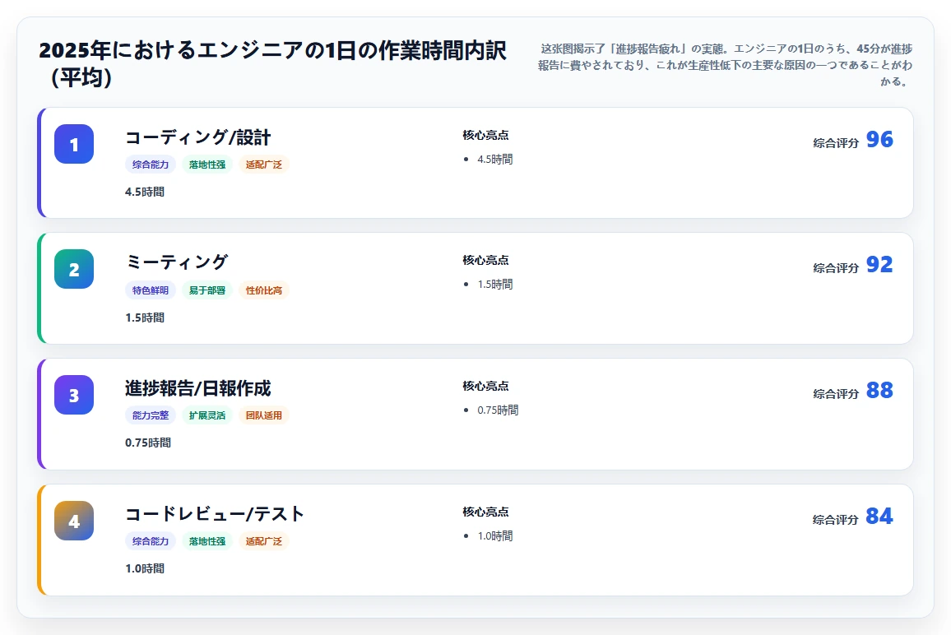Click the score 92
The height and width of the screenshot is (635, 951).
coord(879,264)
